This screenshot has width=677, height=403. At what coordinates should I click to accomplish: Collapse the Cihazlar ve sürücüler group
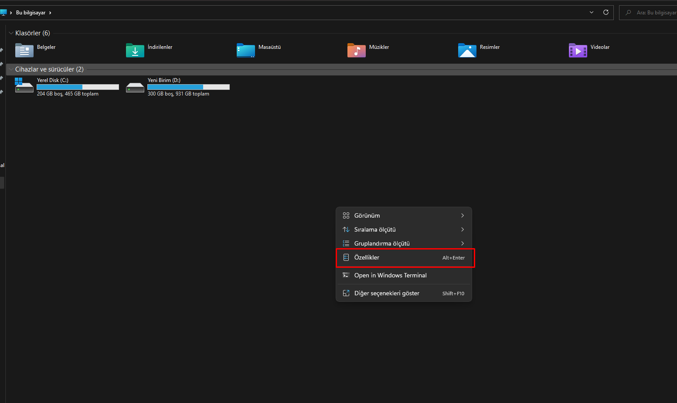(11, 69)
